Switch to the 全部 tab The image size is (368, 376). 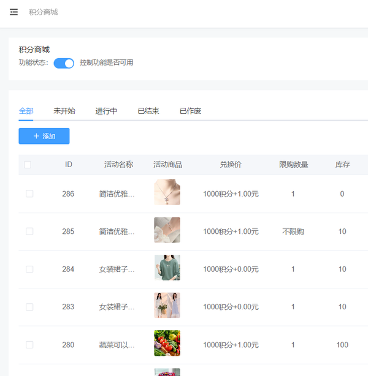tap(26, 111)
